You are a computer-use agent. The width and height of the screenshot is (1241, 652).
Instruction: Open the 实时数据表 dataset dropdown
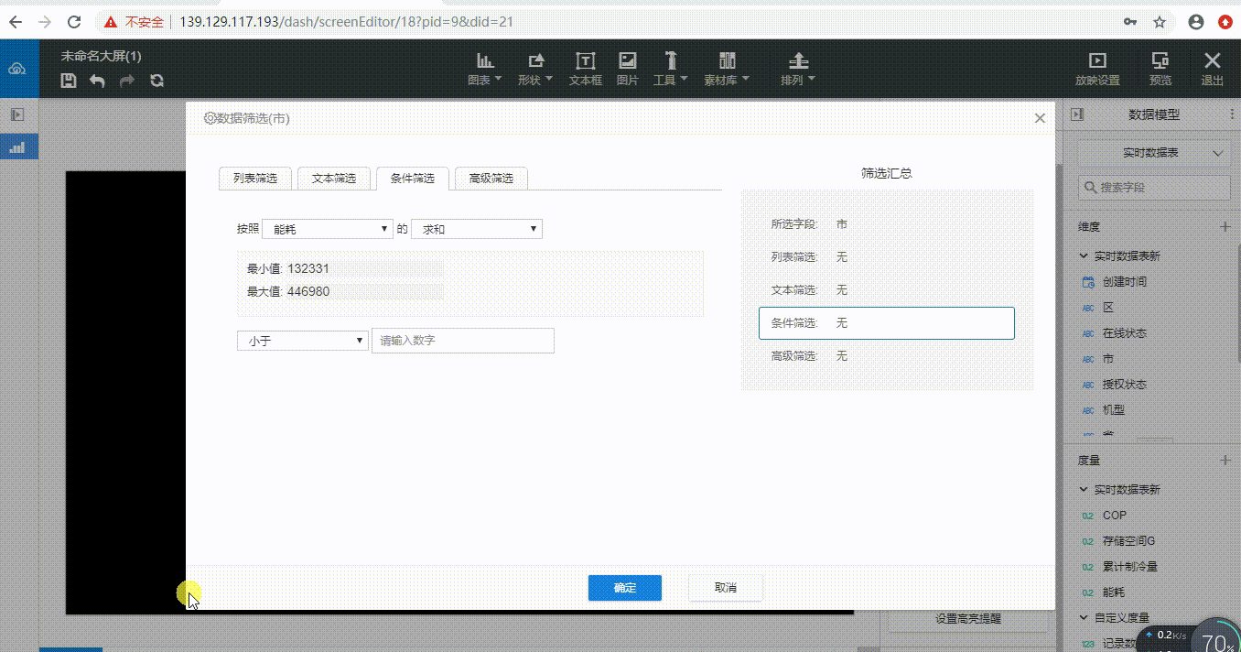(1154, 153)
